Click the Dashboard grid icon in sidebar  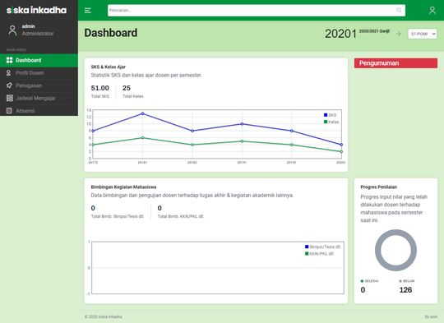[x=9, y=60]
